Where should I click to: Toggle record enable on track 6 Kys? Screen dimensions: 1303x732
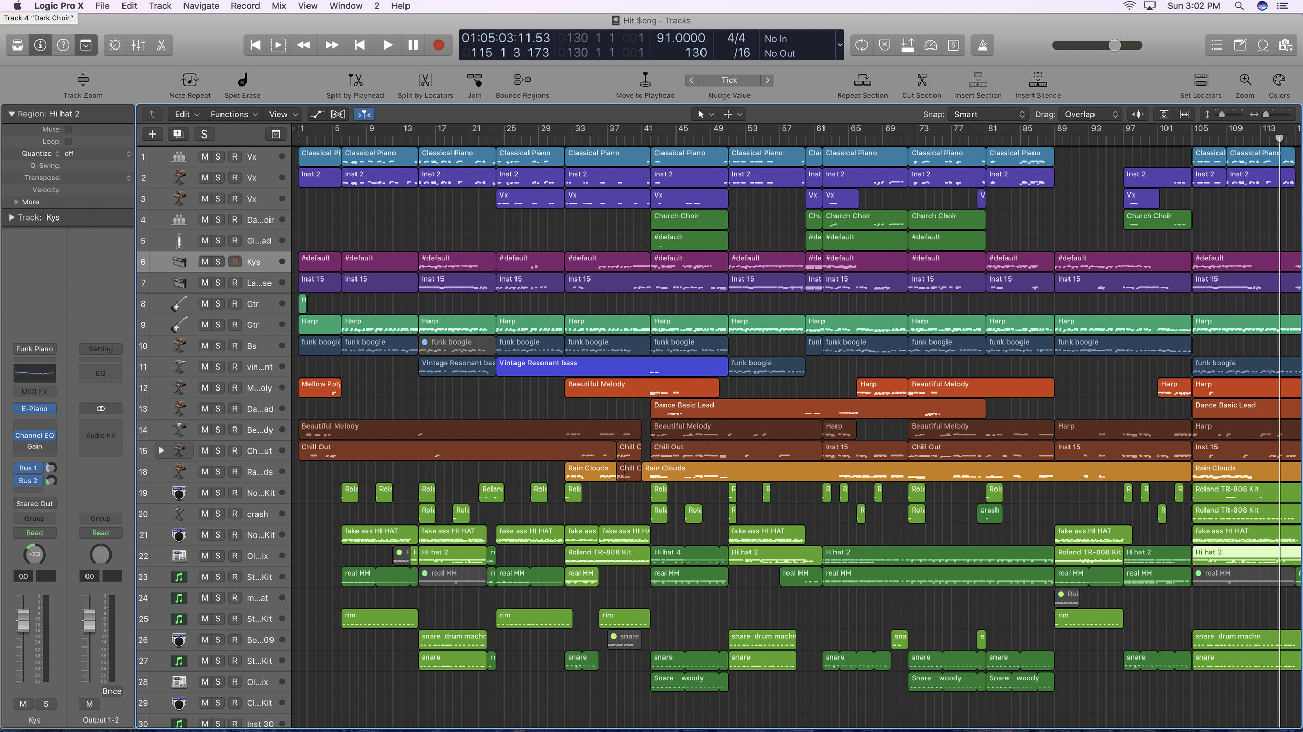(x=235, y=262)
